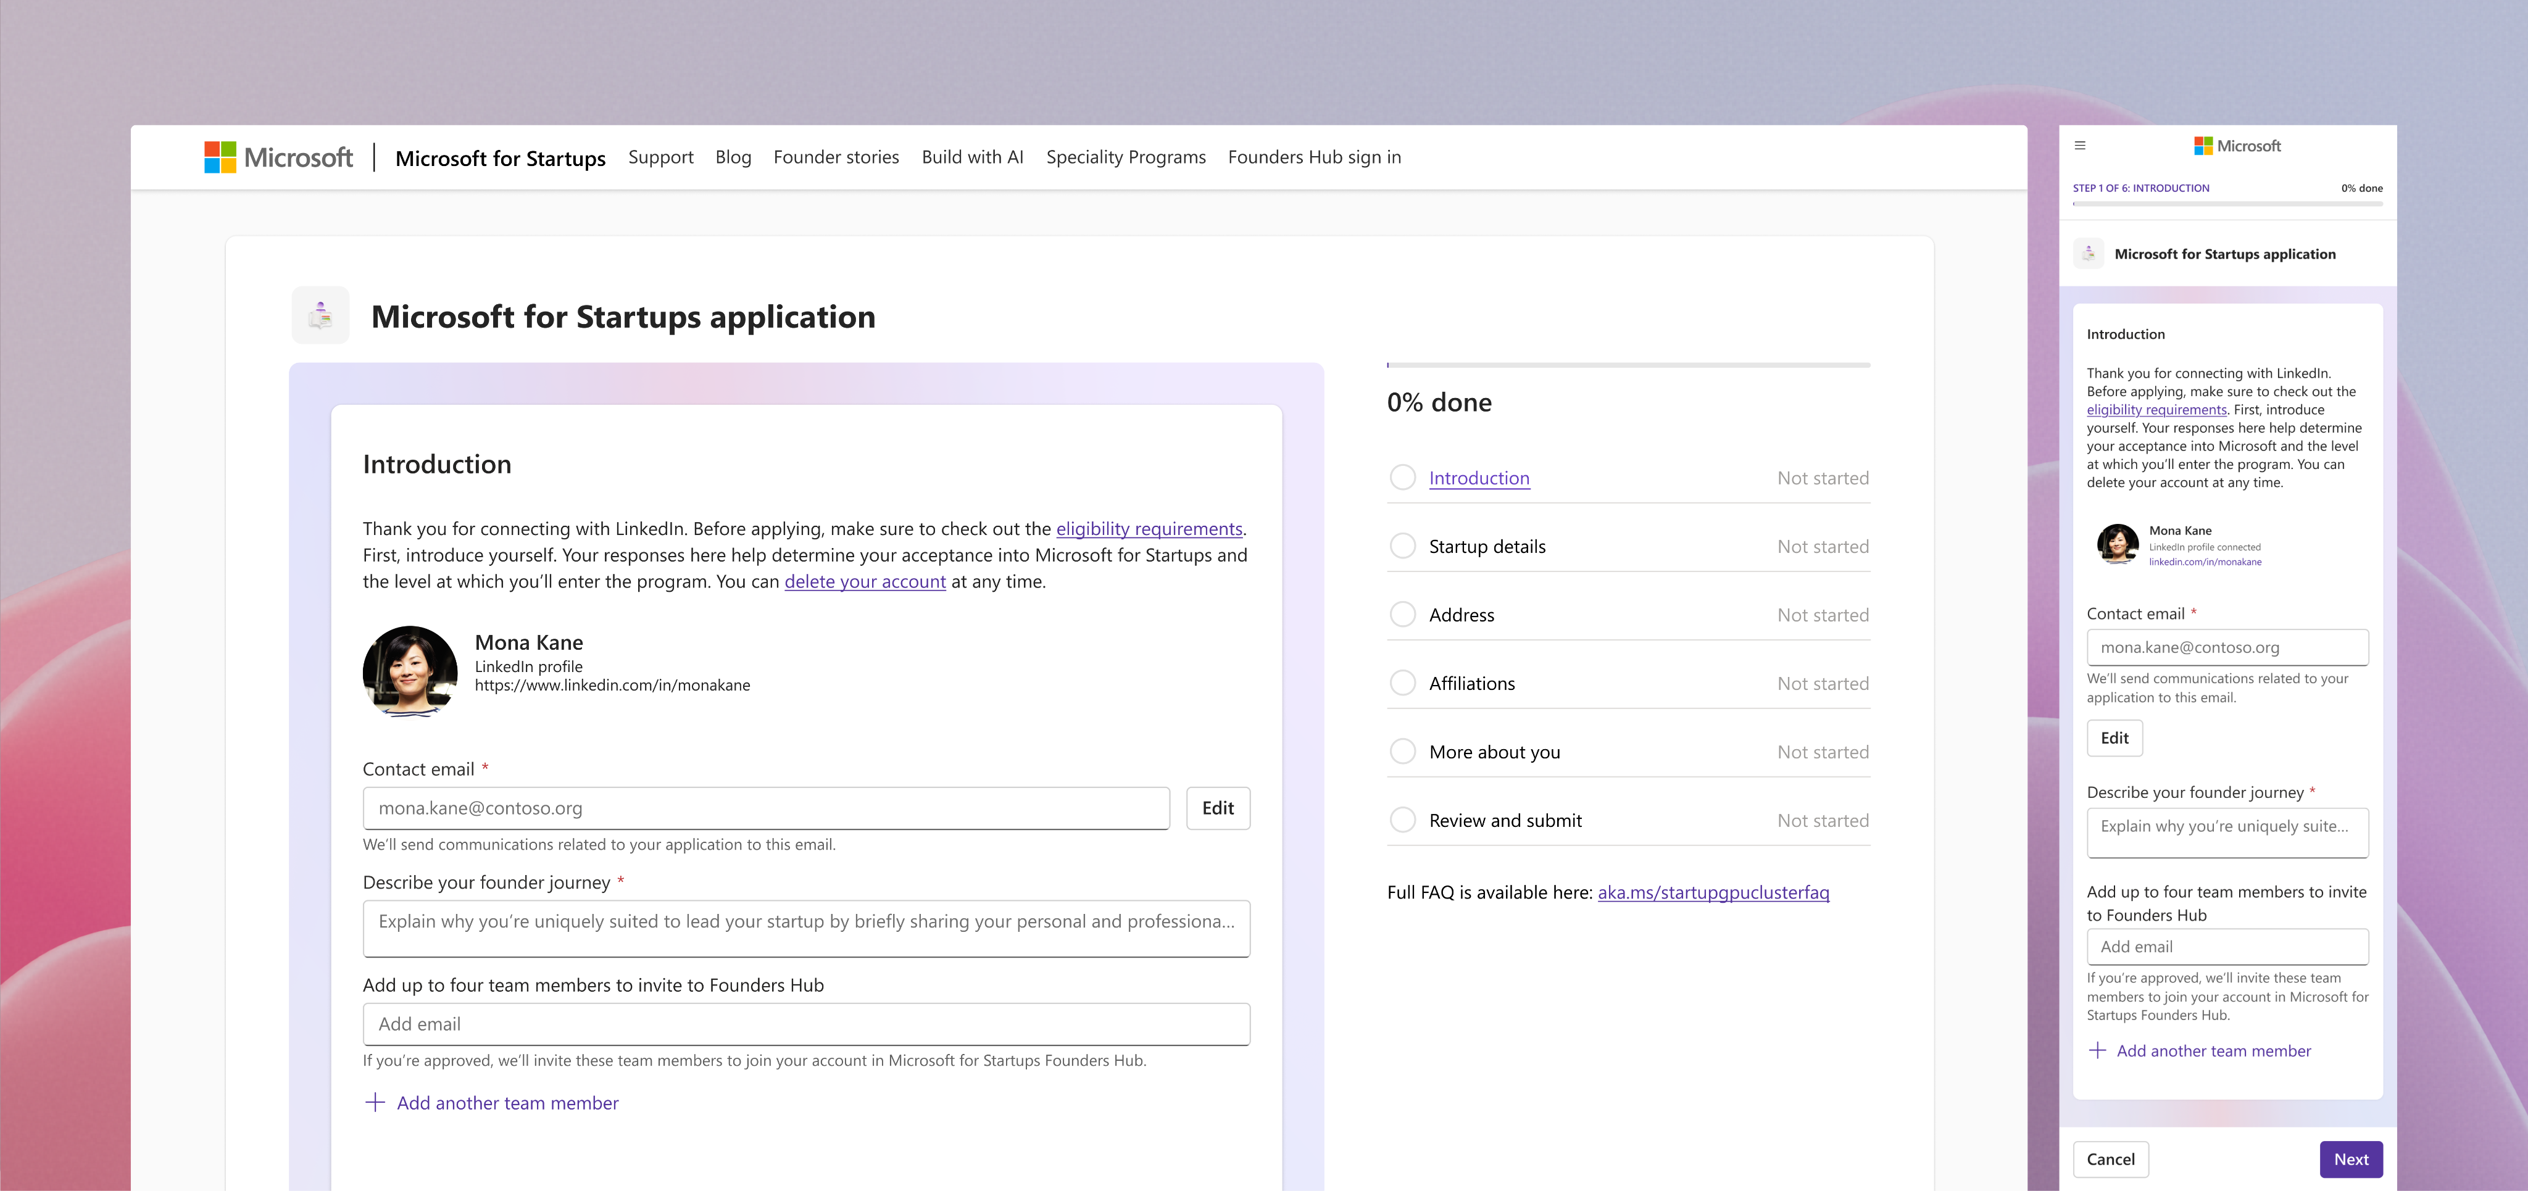This screenshot has height=1191, width=2528.
Task: Click the Startup details step label
Action: [x=1487, y=547]
